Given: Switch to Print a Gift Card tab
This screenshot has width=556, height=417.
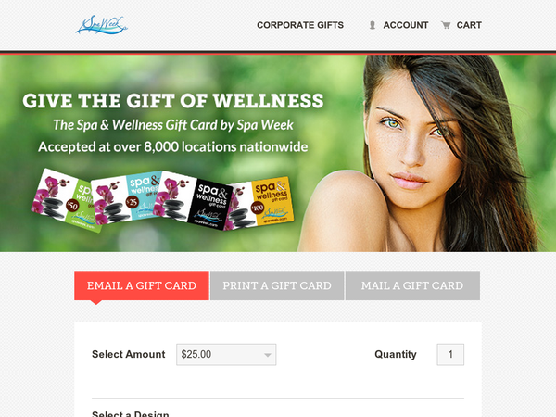Looking at the screenshot, I should click(x=277, y=285).
